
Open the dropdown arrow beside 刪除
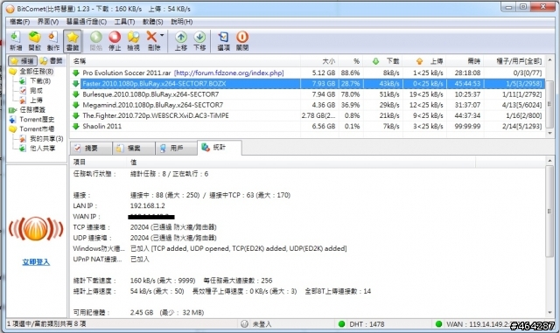coord(162,35)
